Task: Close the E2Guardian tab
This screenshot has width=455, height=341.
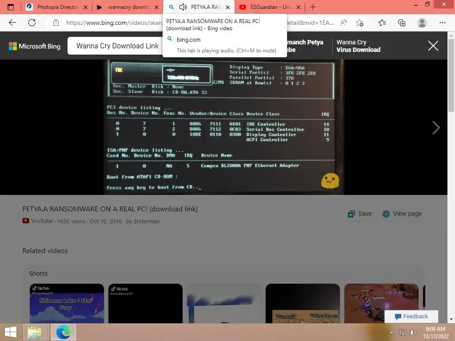Action: (298, 7)
